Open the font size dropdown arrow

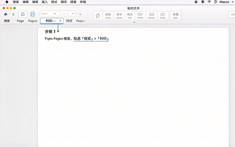tap(73, 14)
